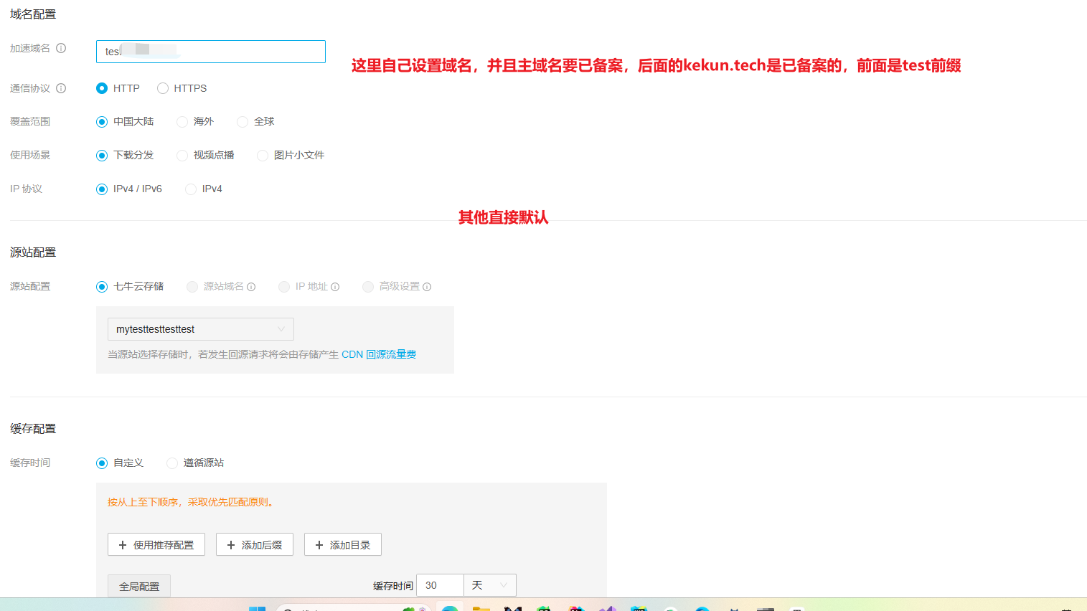The width and height of the screenshot is (1087, 611).
Task: Select 视频点播 usage scenario
Action: [x=182, y=156]
